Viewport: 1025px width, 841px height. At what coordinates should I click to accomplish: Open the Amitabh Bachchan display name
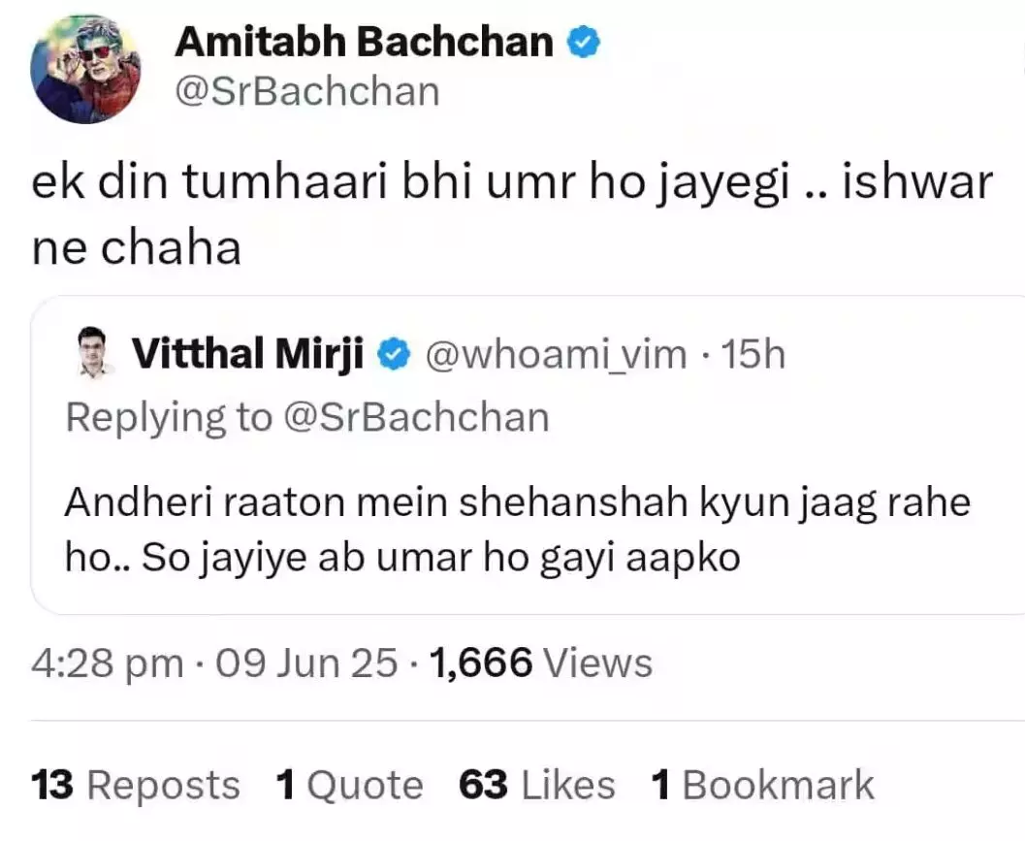(x=366, y=43)
